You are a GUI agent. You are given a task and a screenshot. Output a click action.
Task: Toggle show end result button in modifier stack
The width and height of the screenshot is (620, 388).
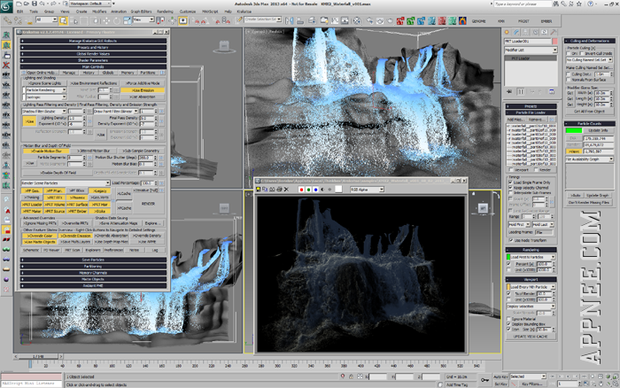[x=521, y=92]
